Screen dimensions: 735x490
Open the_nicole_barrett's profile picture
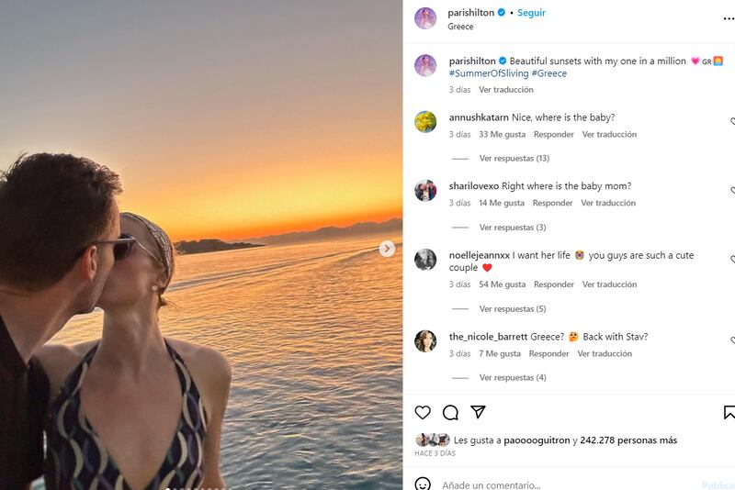(425, 341)
